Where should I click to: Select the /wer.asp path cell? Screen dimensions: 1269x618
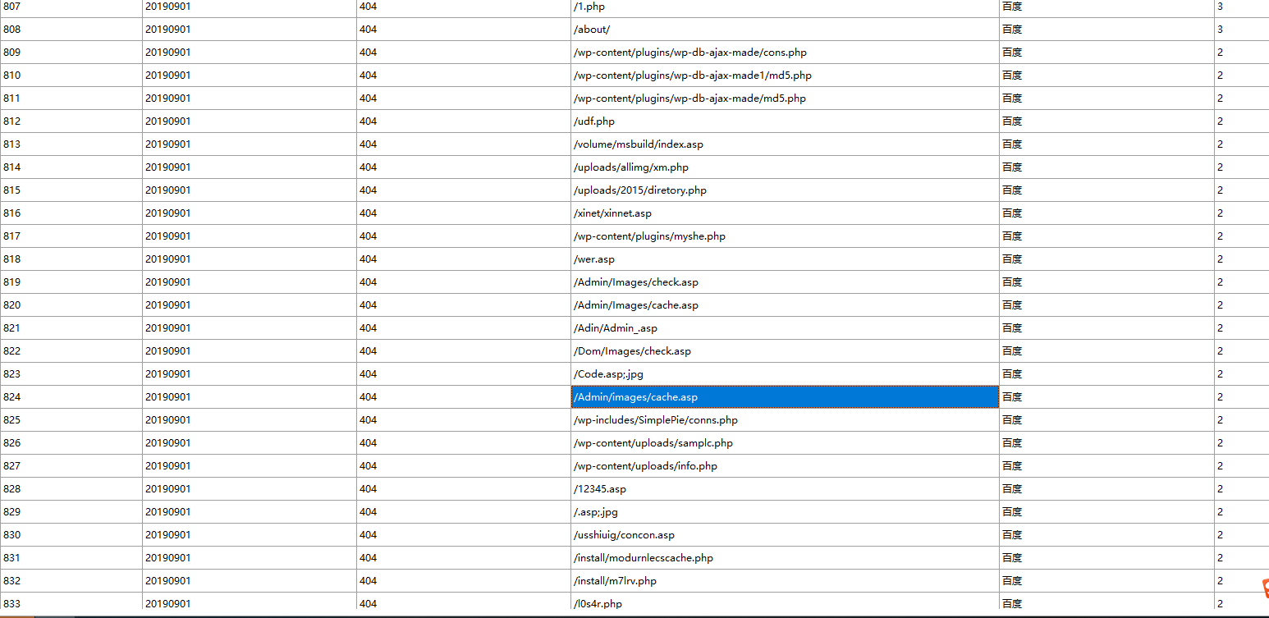785,259
